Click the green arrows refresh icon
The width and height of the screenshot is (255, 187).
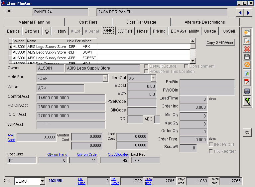[247, 73]
